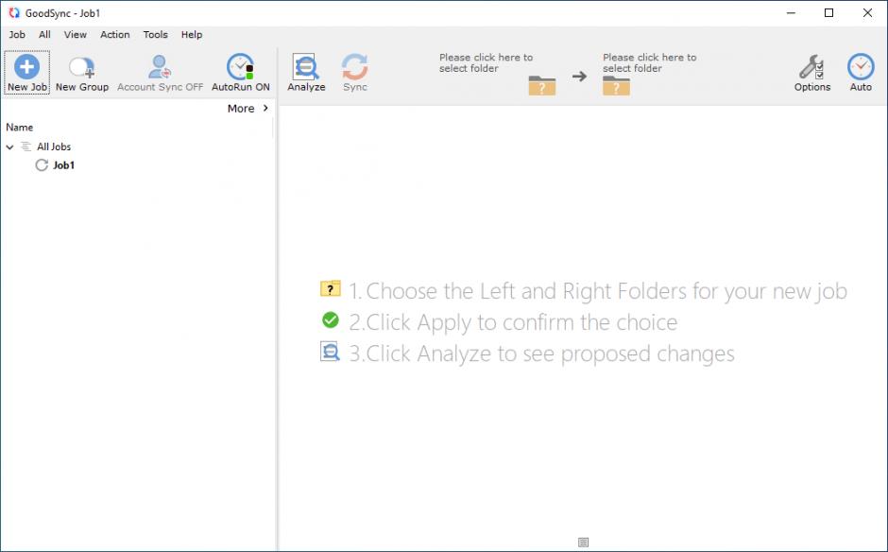
Task: Maximize the GoodSync window
Action: pos(829,12)
